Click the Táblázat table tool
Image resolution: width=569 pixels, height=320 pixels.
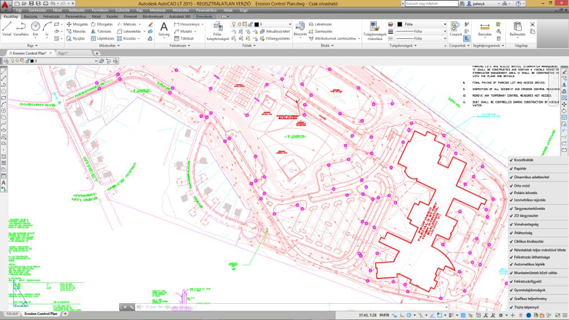pos(184,38)
